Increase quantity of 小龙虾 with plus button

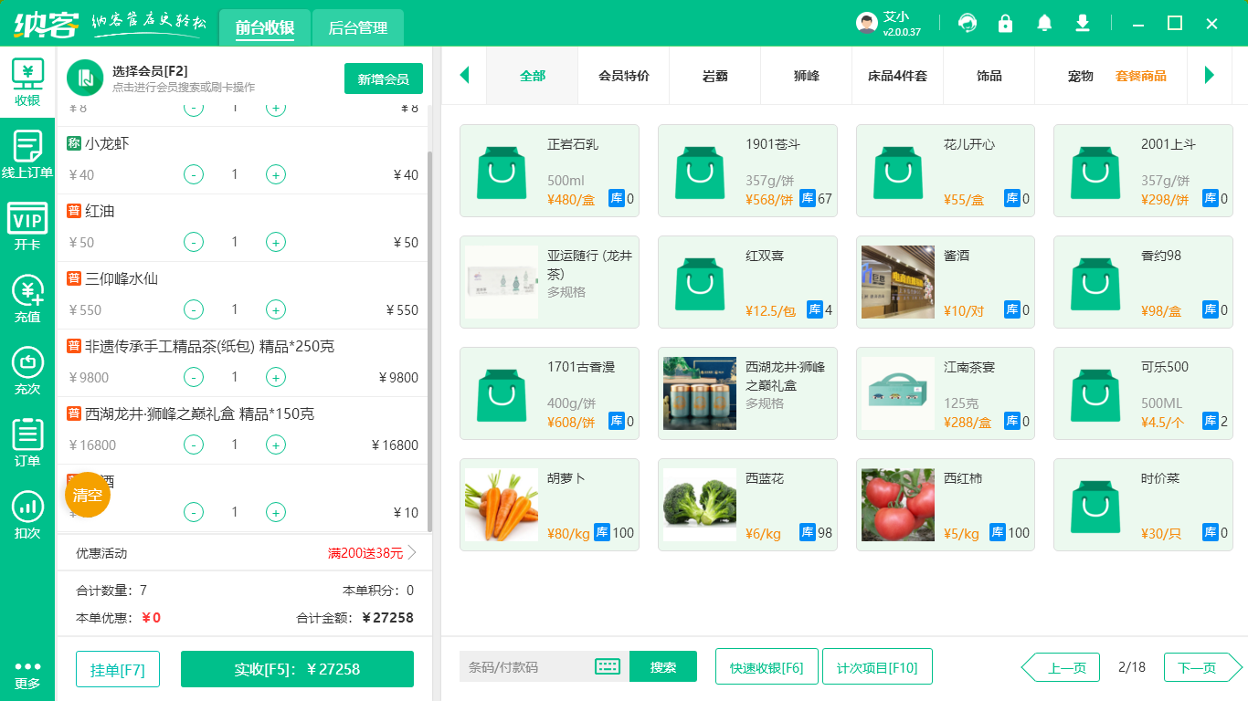276,174
